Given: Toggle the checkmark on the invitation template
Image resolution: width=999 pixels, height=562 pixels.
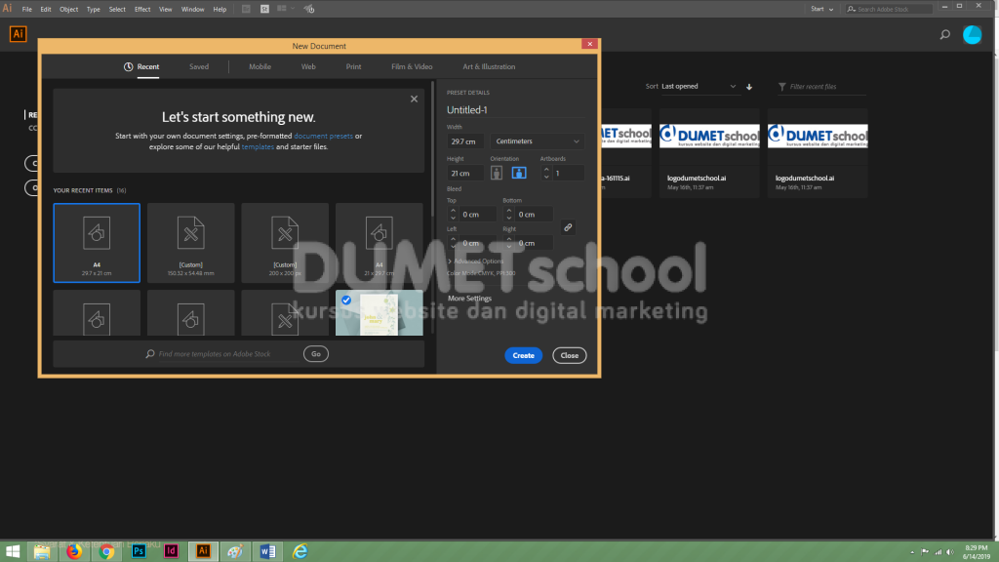Looking at the screenshot, I should [x=346, y=301].
